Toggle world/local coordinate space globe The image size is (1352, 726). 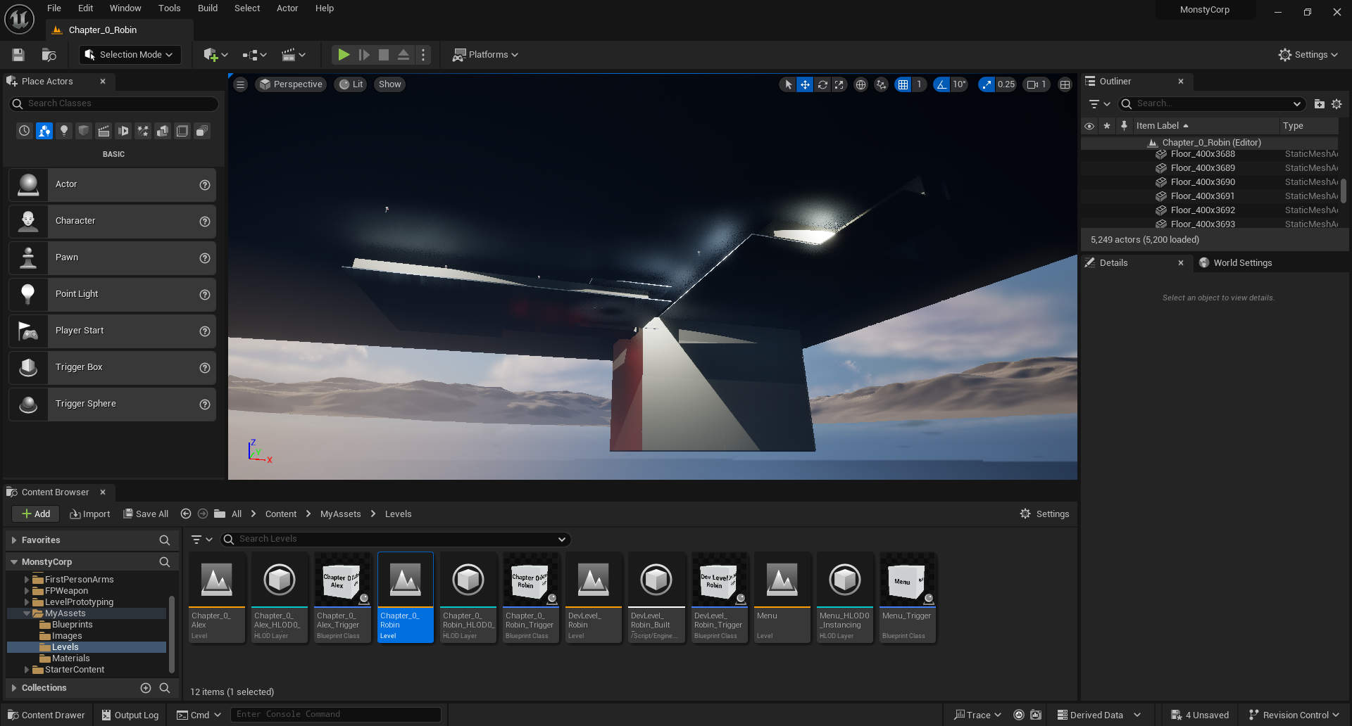pyautogui.click(x=860, y=84)
